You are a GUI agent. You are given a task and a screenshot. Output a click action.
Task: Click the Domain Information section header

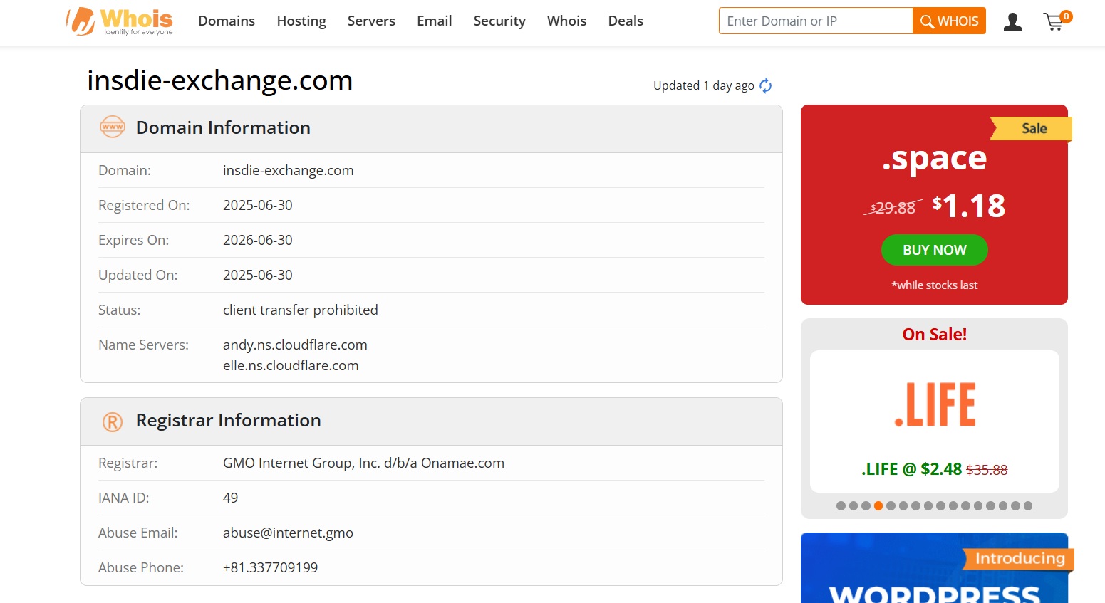click(431, 128)
